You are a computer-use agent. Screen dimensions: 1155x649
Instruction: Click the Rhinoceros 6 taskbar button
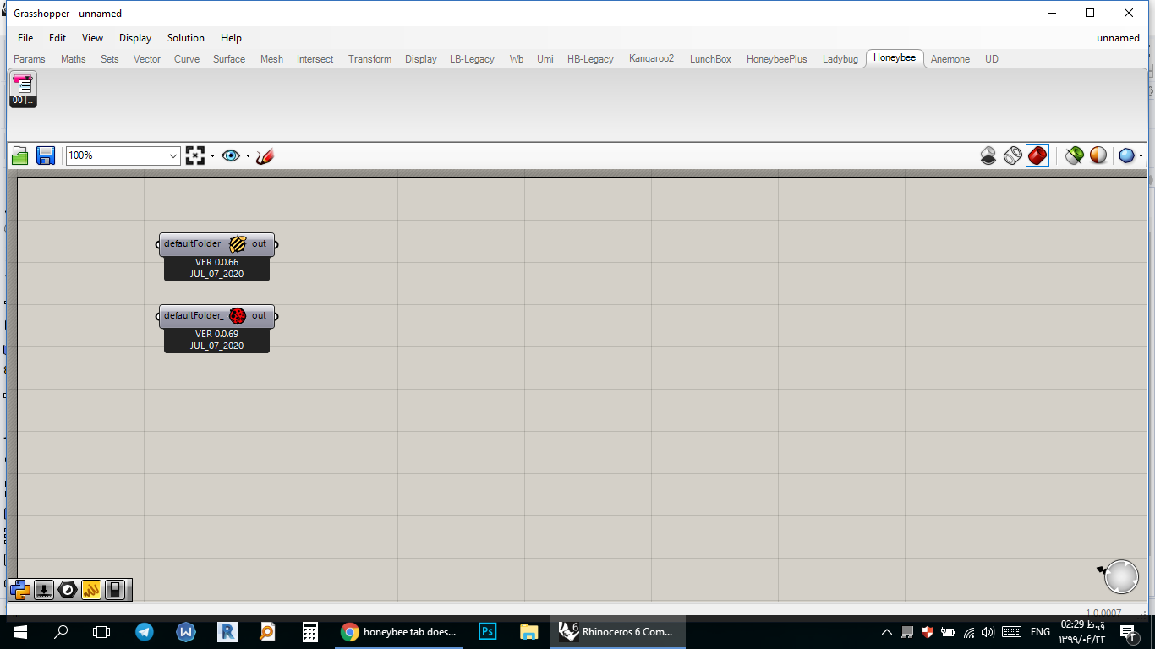pyautogui.click(x=617, y=631)
